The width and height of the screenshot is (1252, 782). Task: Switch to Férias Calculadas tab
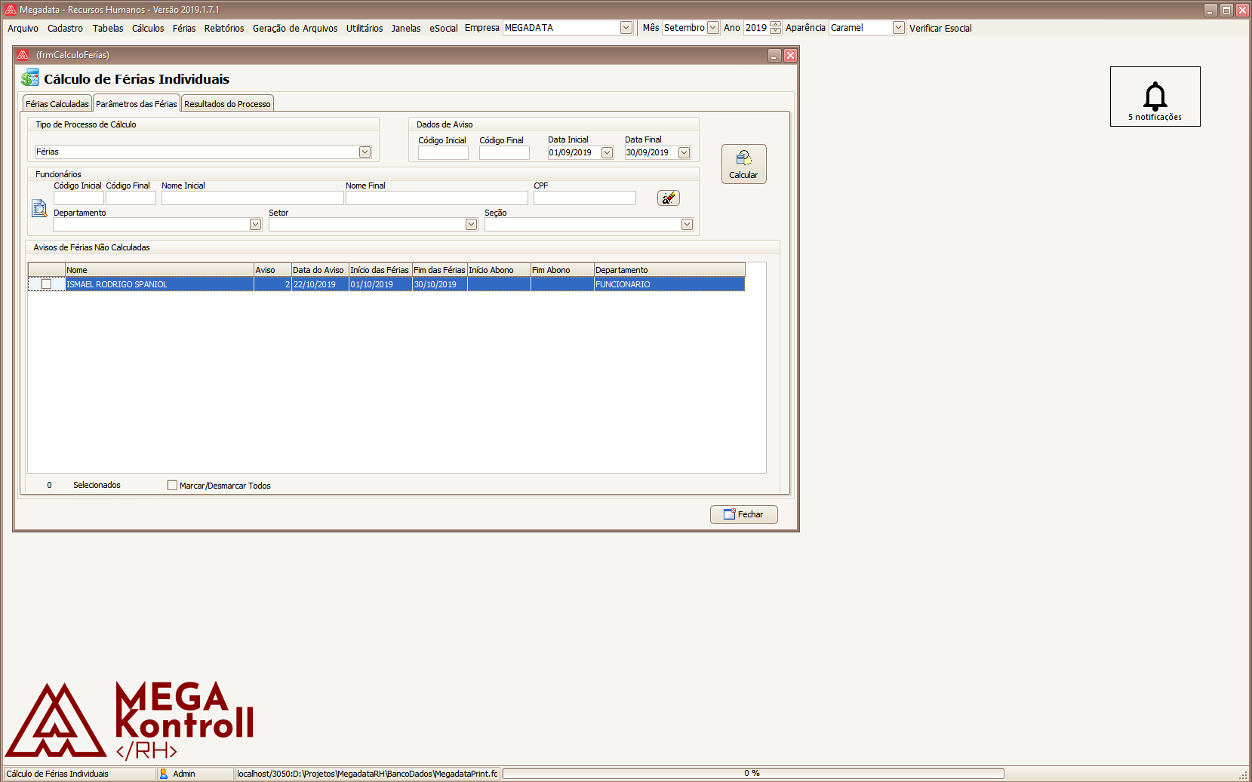pyautogui.click(x=57, y=104)
